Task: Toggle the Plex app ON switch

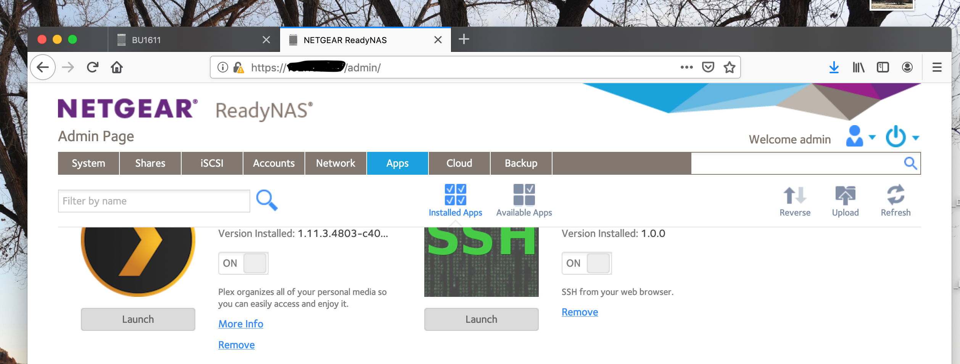Action: coord(243,263)
